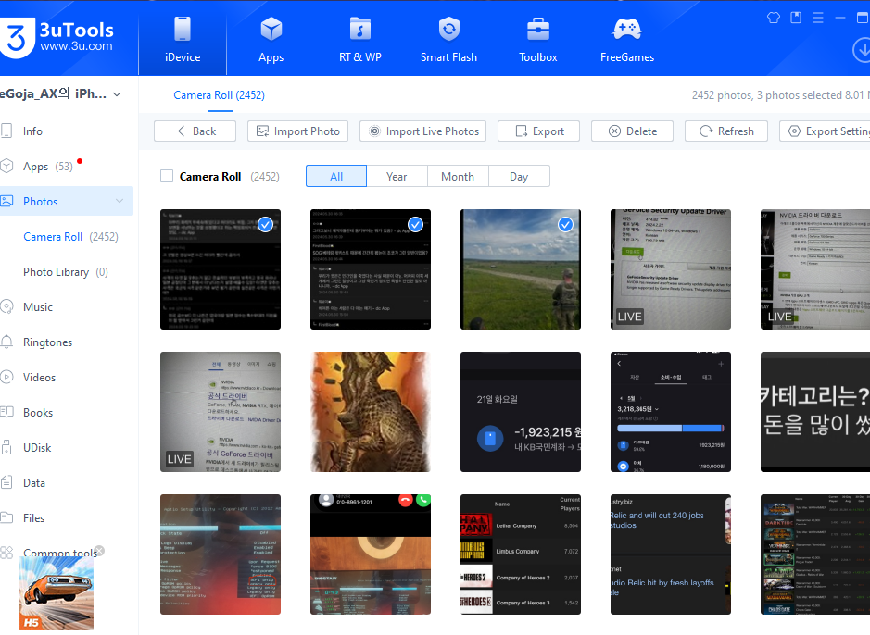The height and width of the screenshot is (635, 870).
Task: Select the Lethal Company player list thumbnail
Action: point(521,554)
